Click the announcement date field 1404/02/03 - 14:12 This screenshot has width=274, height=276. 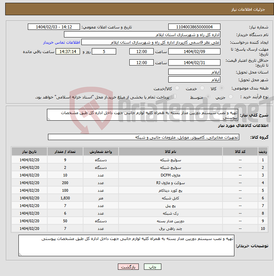click(54, 27)
